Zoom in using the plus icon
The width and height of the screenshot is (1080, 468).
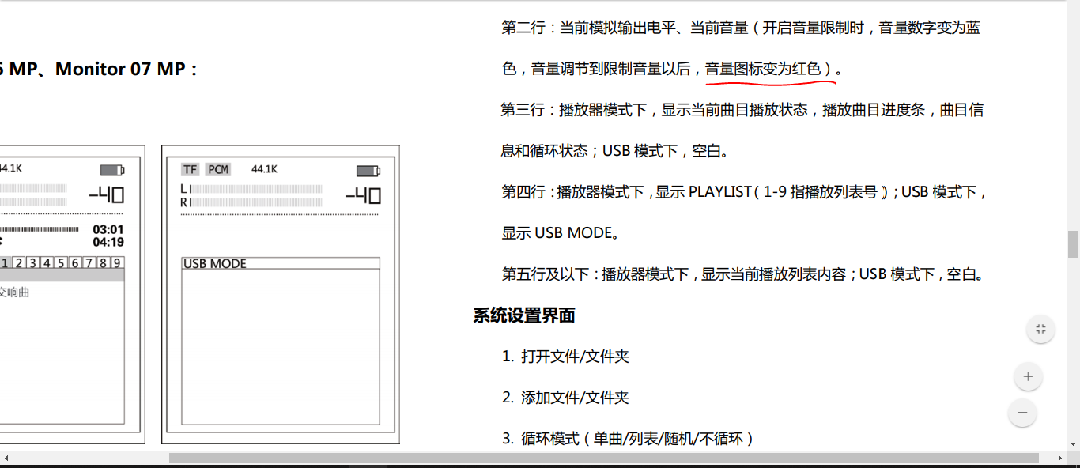tap(1028, 376)
